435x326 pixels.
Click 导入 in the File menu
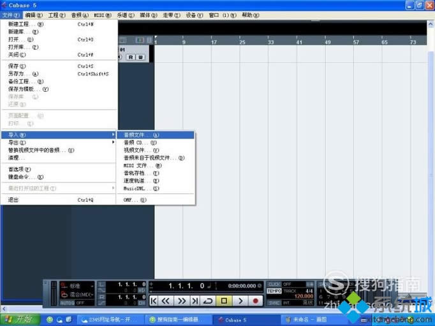(58, 135)
